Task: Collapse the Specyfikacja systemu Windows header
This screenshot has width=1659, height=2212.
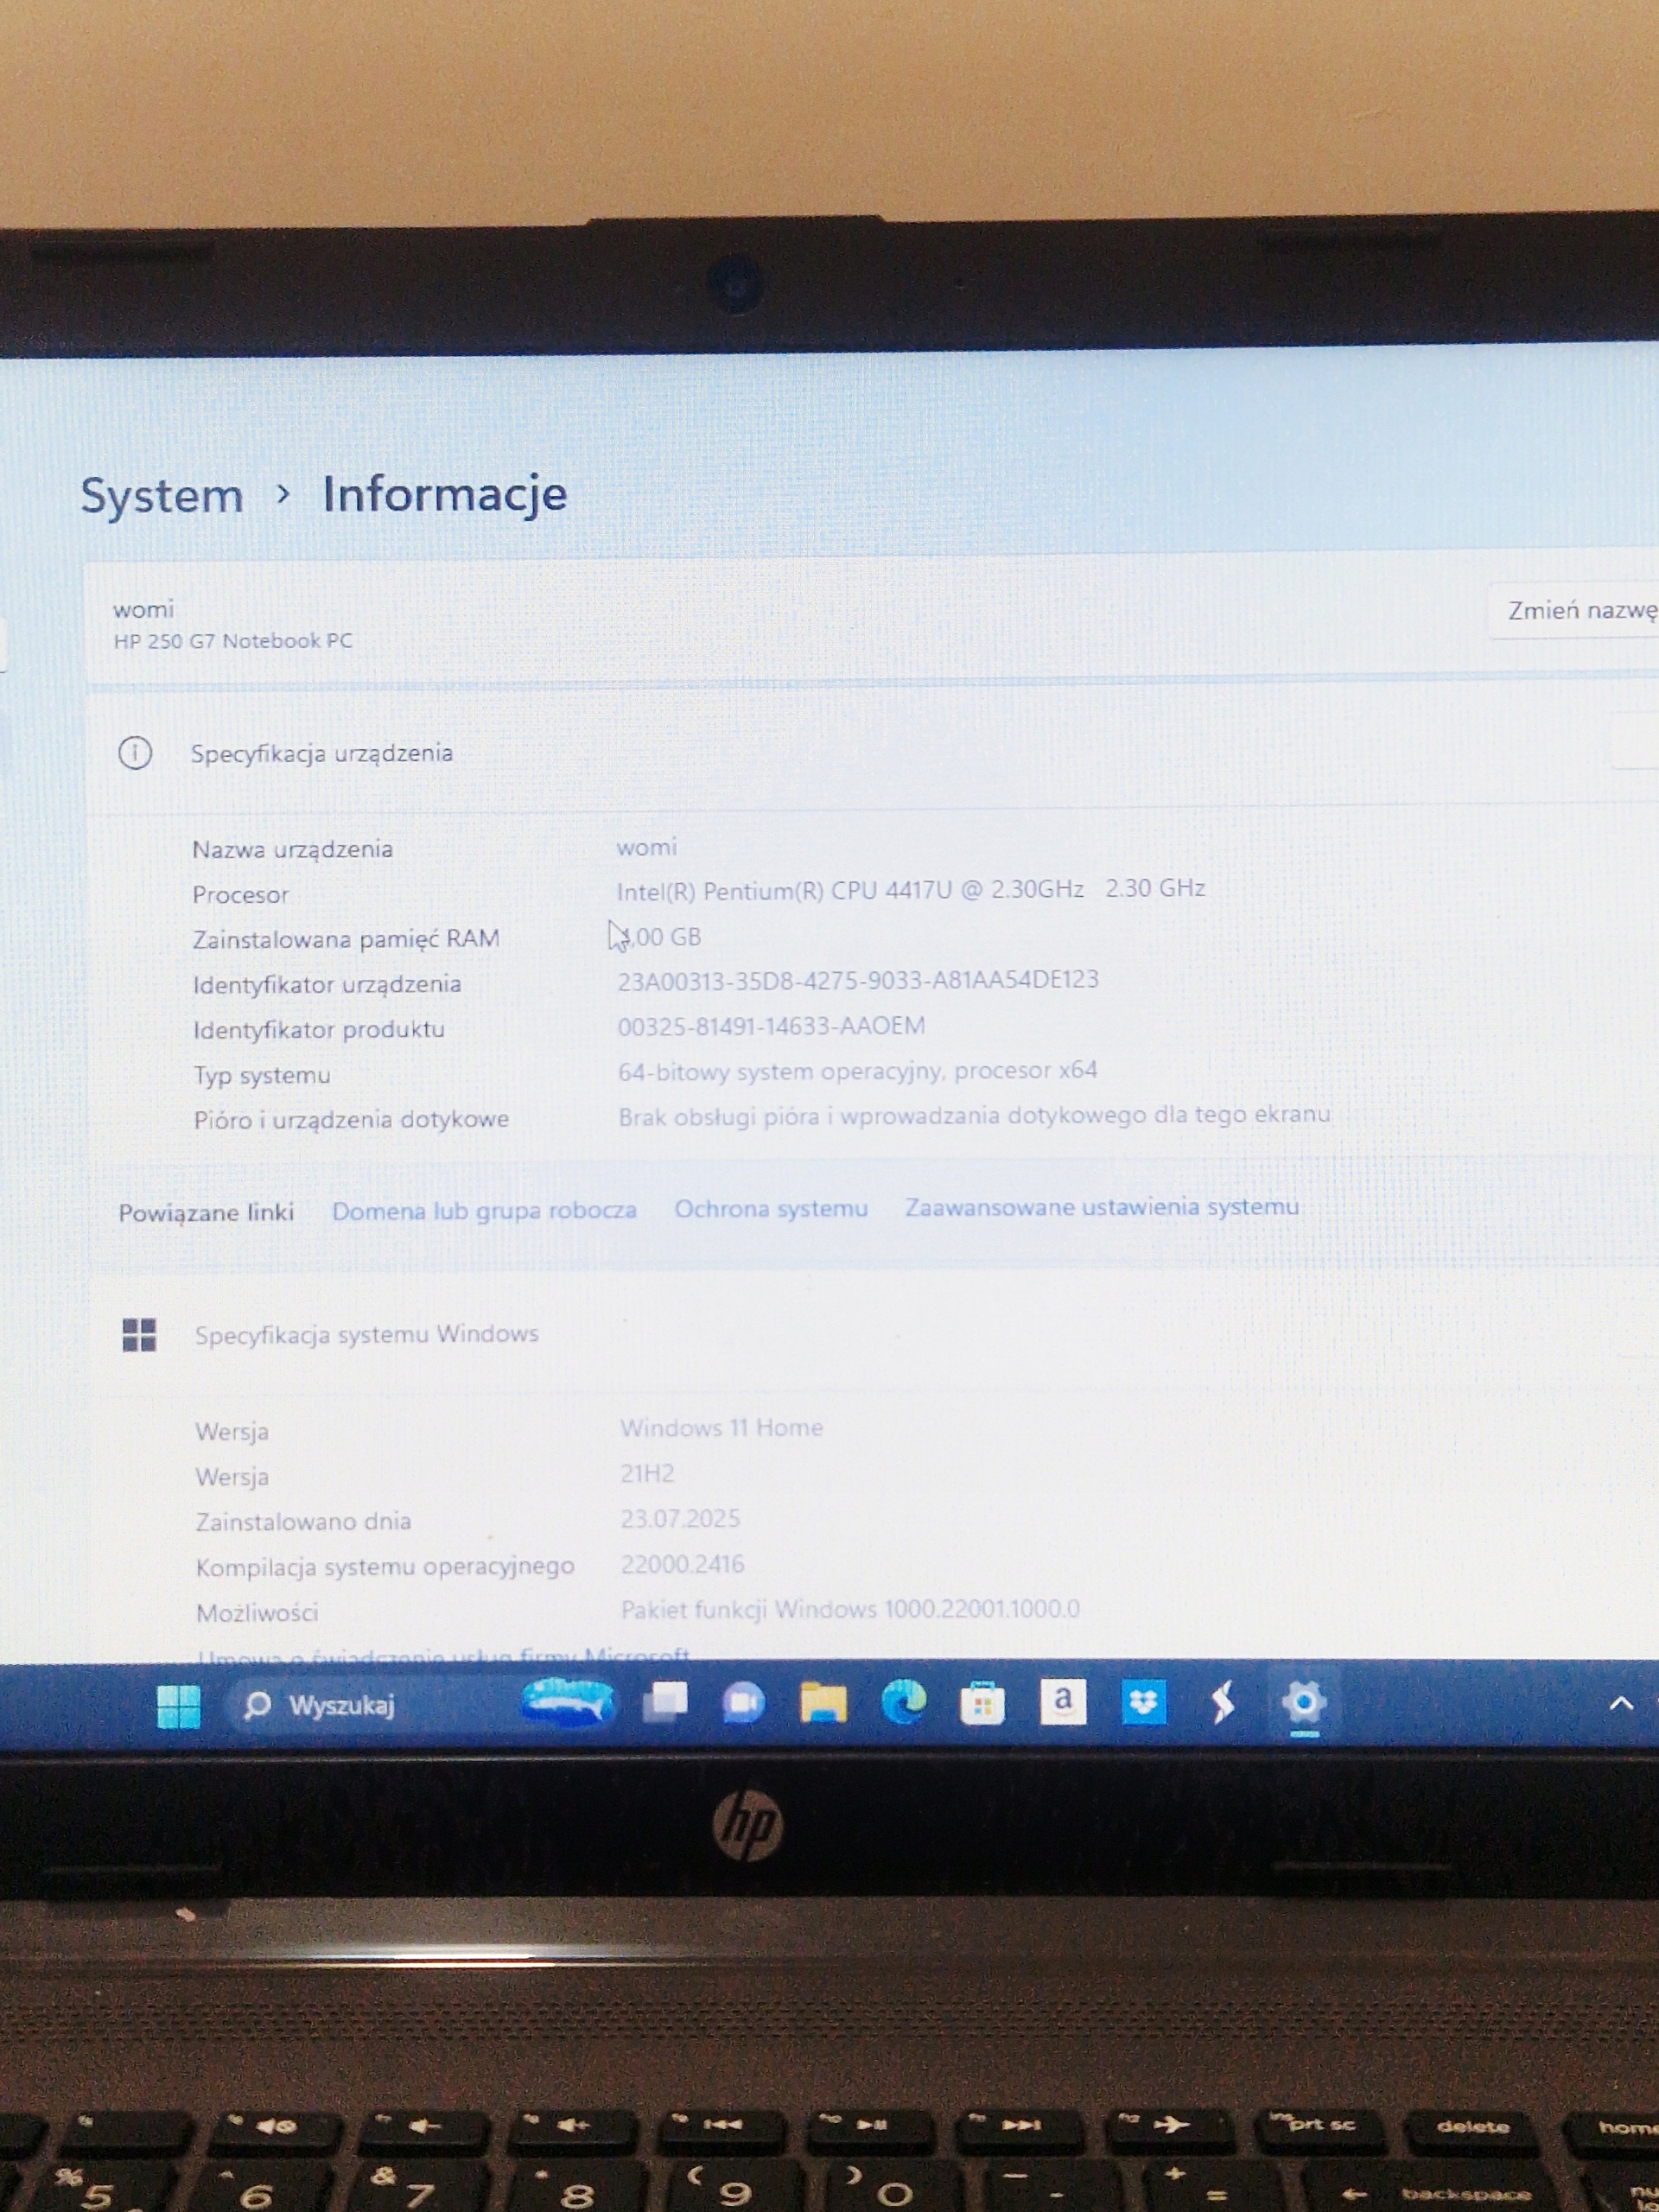Action: pyautogui.click(x=870, y=1335)
